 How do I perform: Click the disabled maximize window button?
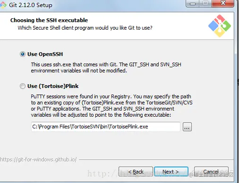point(205,4)
